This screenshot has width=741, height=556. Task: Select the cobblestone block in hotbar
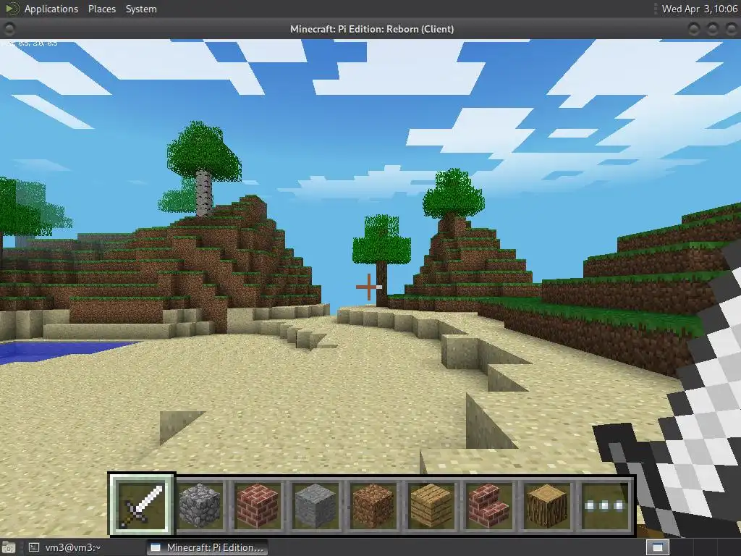(x=200, y=505)
